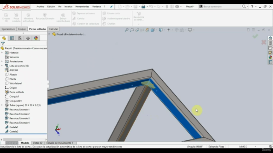This screenshot has height=153, width=273.
Task: Open Appearances panel in task pane
Action: tap(270, 57)
